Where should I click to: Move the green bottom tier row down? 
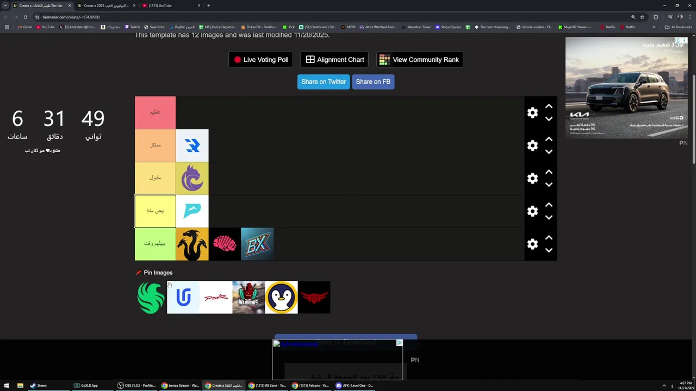[549, 250]
